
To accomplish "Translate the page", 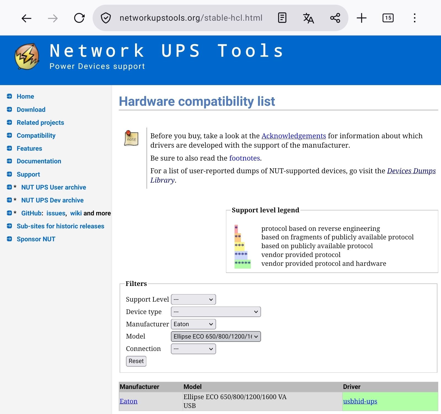I will 308,18.
